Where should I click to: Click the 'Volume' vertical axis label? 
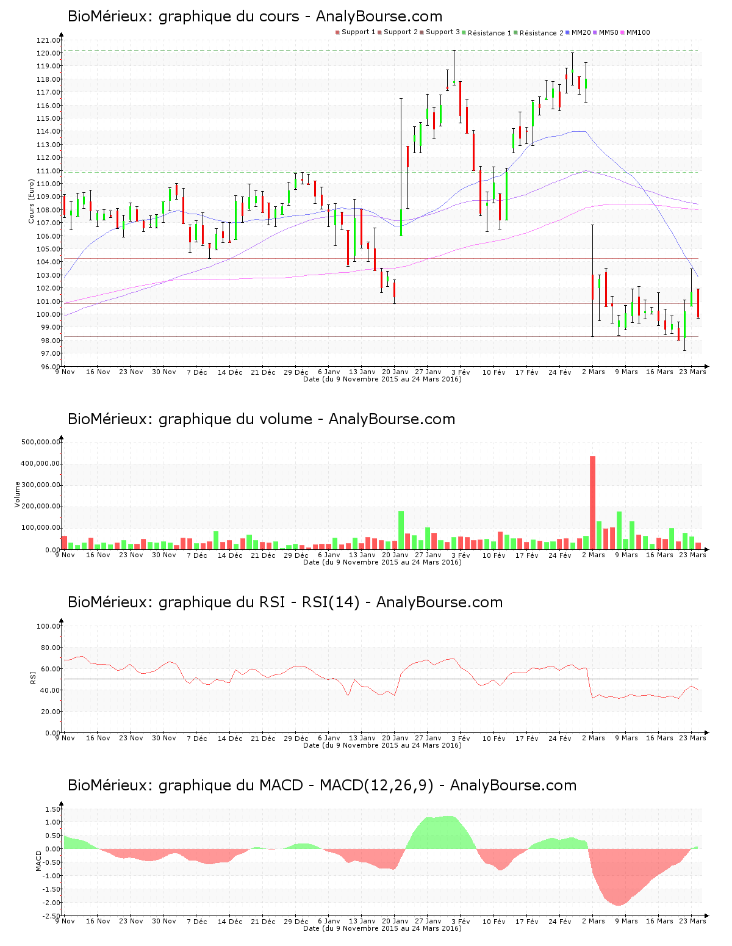[18, 494]
